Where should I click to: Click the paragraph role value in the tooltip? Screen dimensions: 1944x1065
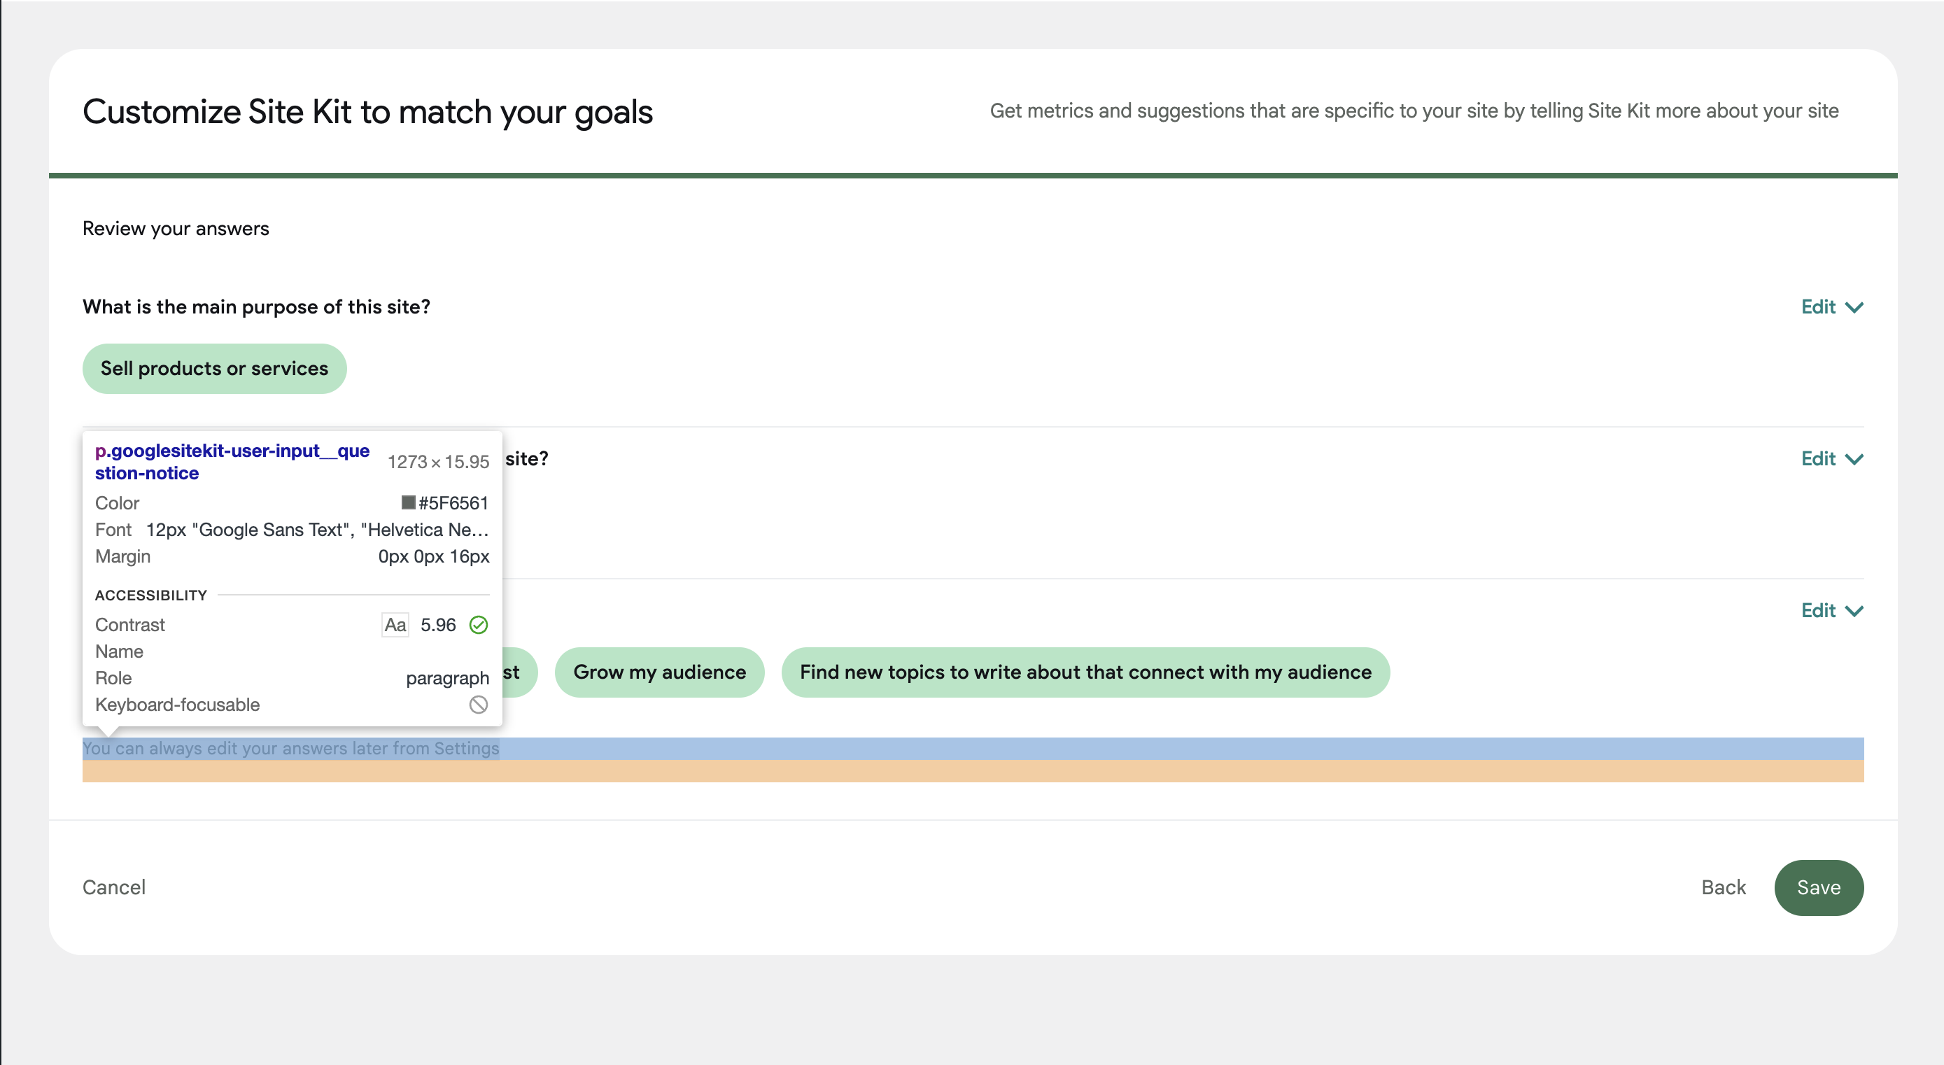tap(448, 678)
